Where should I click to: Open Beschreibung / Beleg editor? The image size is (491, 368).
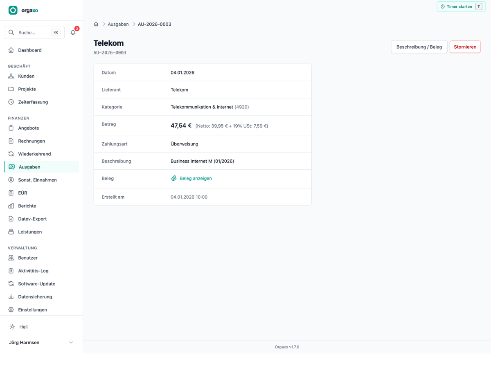(x=419, y=47)
